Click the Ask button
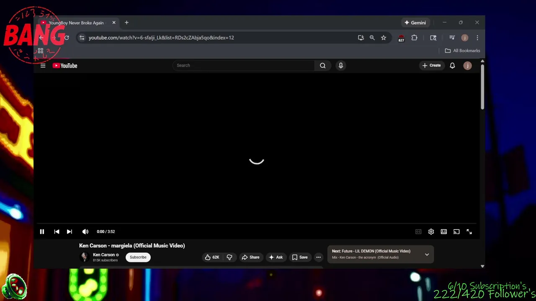Screen dimensions: 536x301 [x=276, y=257]
